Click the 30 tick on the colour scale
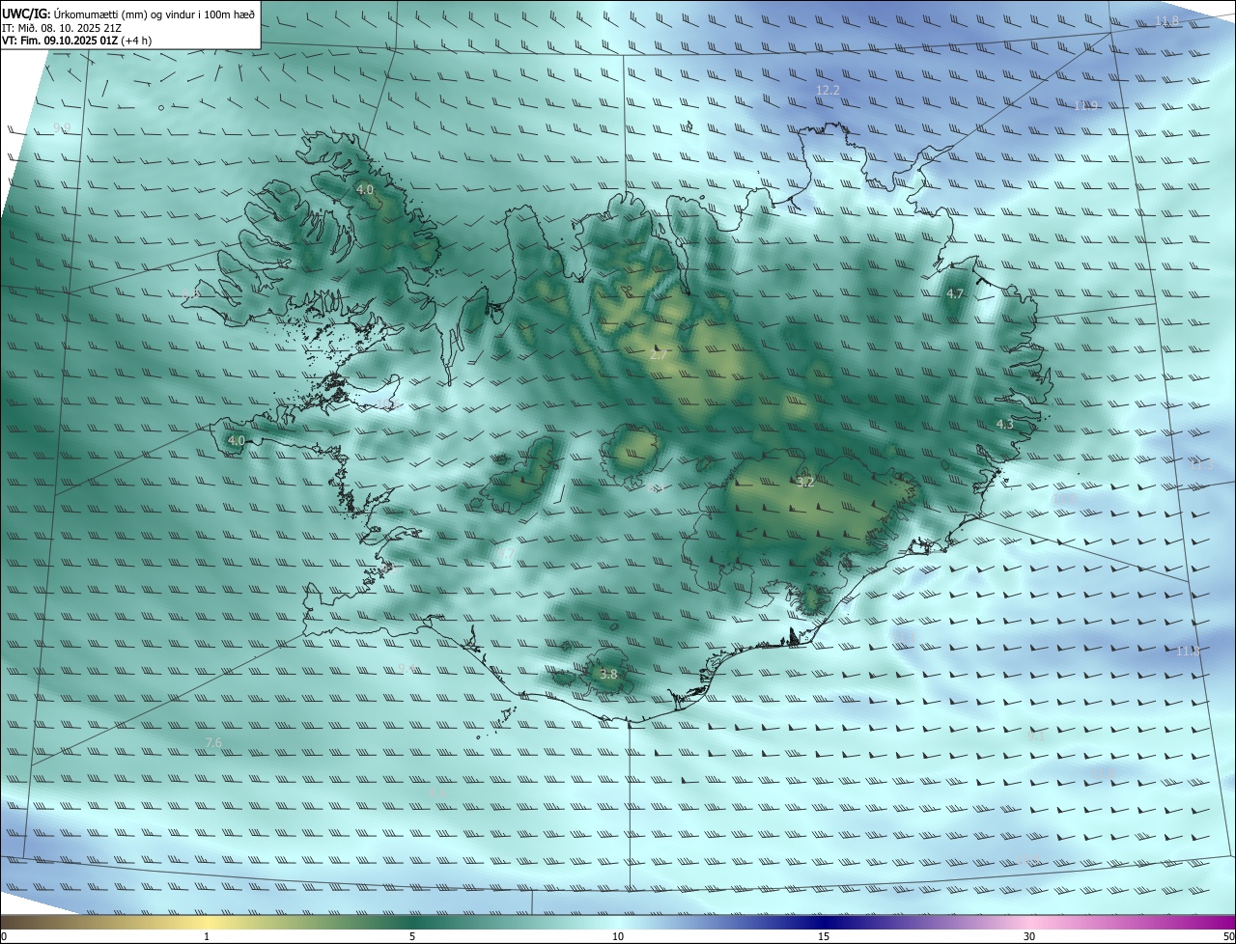Viewport: 1236px width, 944px height. pyautogui.click(x=1029, y=936)
